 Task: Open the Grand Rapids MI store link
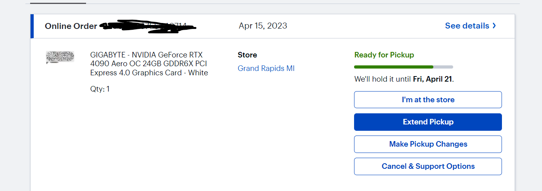coord(266,69)
